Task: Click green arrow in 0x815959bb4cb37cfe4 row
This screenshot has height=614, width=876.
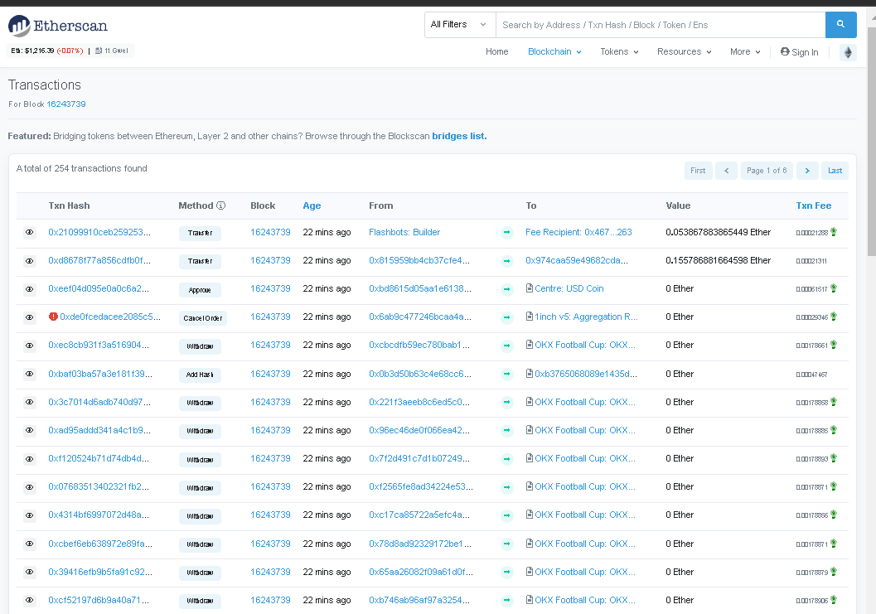Action: (506, 261)
